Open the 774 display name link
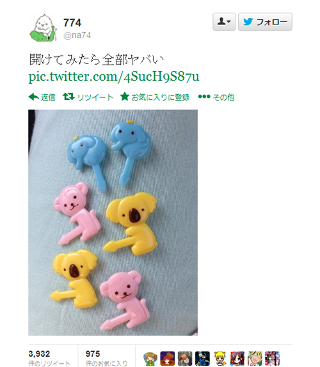 72,22
